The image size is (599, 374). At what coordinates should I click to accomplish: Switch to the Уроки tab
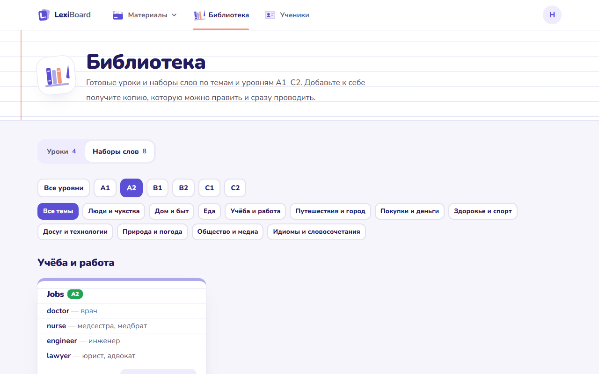click(x=61, y=151)
